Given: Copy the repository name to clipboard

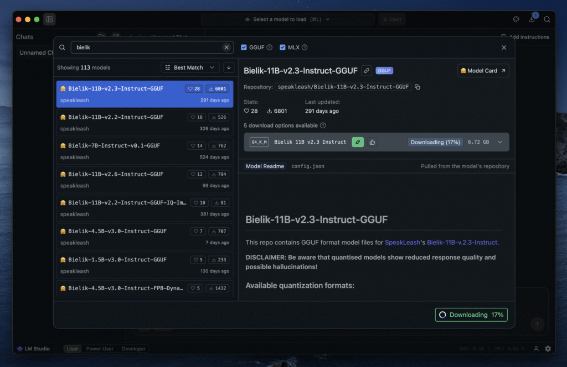Looking at the screenshot, I should coord(417,87).
